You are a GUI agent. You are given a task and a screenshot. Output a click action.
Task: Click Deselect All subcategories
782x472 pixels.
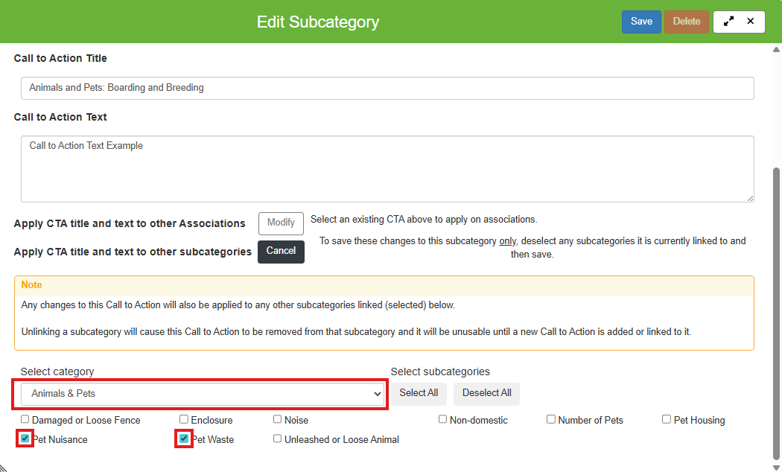(486, 393)
